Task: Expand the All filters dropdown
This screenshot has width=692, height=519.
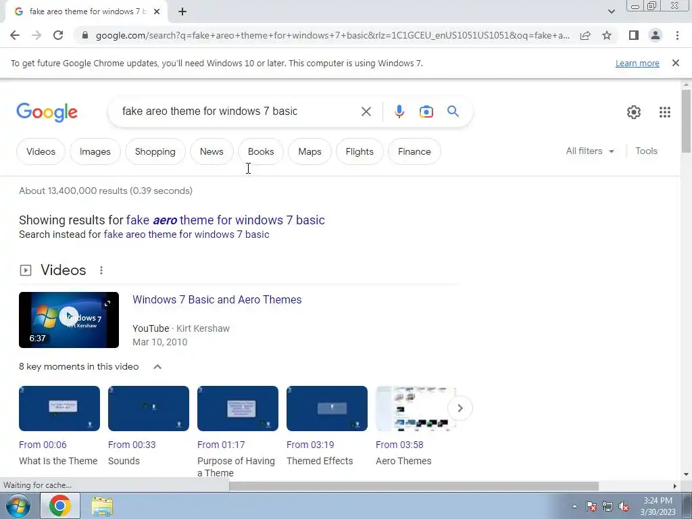Action: coord(589,151)
